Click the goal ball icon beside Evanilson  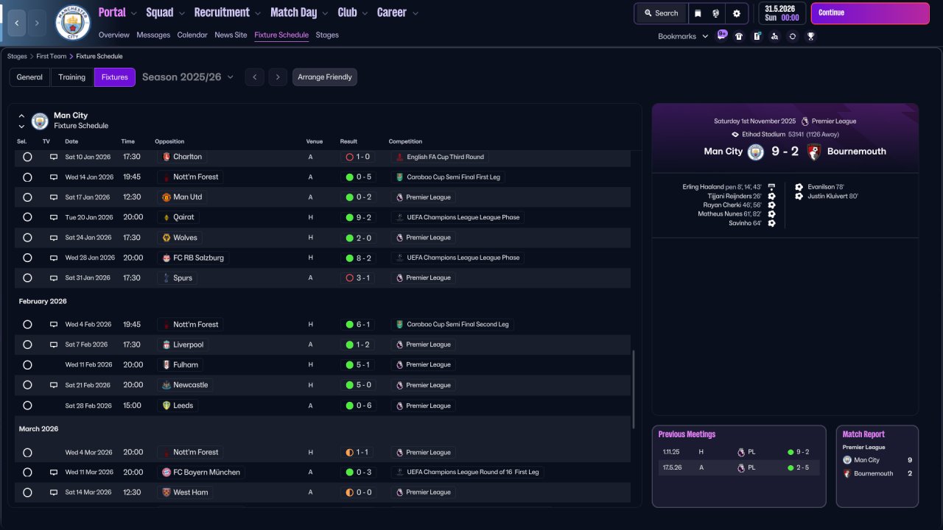(x=799, y=187)
